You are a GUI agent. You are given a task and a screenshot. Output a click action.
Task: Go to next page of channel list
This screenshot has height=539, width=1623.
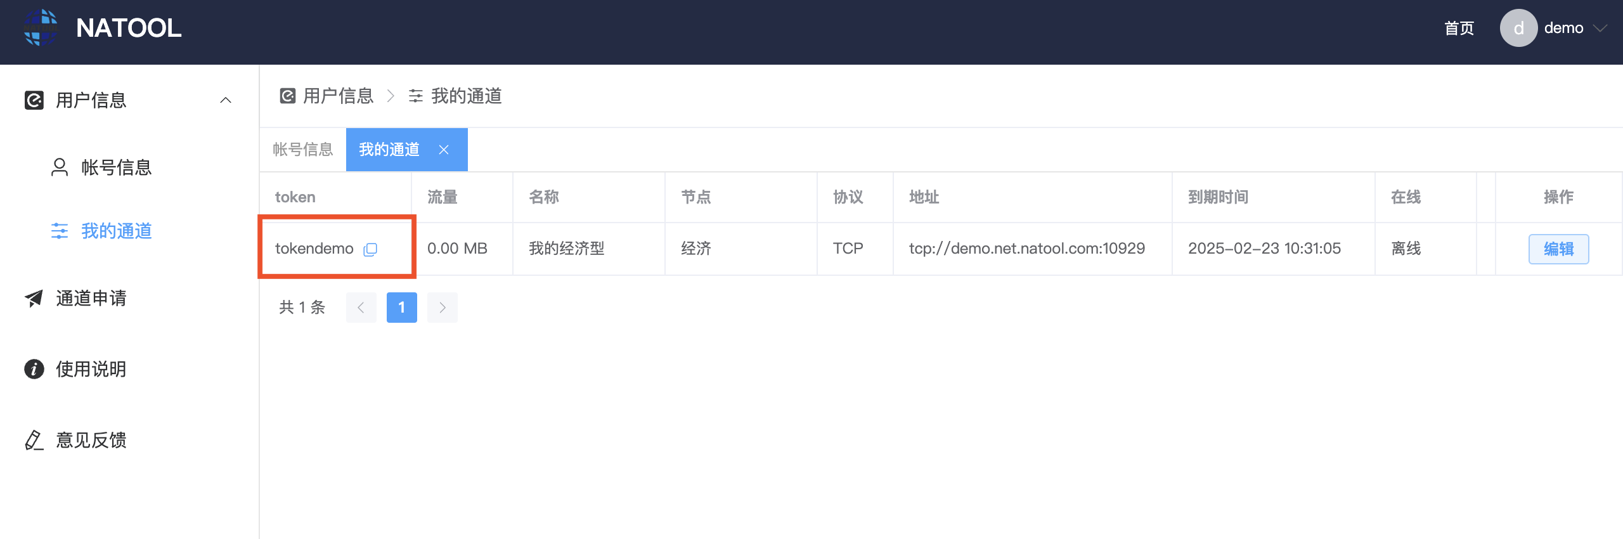pyautogui.click(x=443, y=308)
